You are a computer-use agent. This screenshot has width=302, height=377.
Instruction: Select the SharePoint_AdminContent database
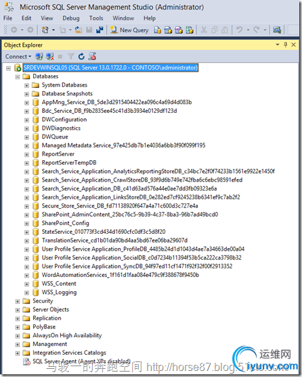129,214
